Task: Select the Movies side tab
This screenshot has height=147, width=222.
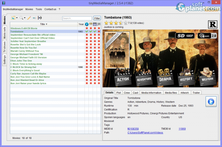Action: point(4,20)
